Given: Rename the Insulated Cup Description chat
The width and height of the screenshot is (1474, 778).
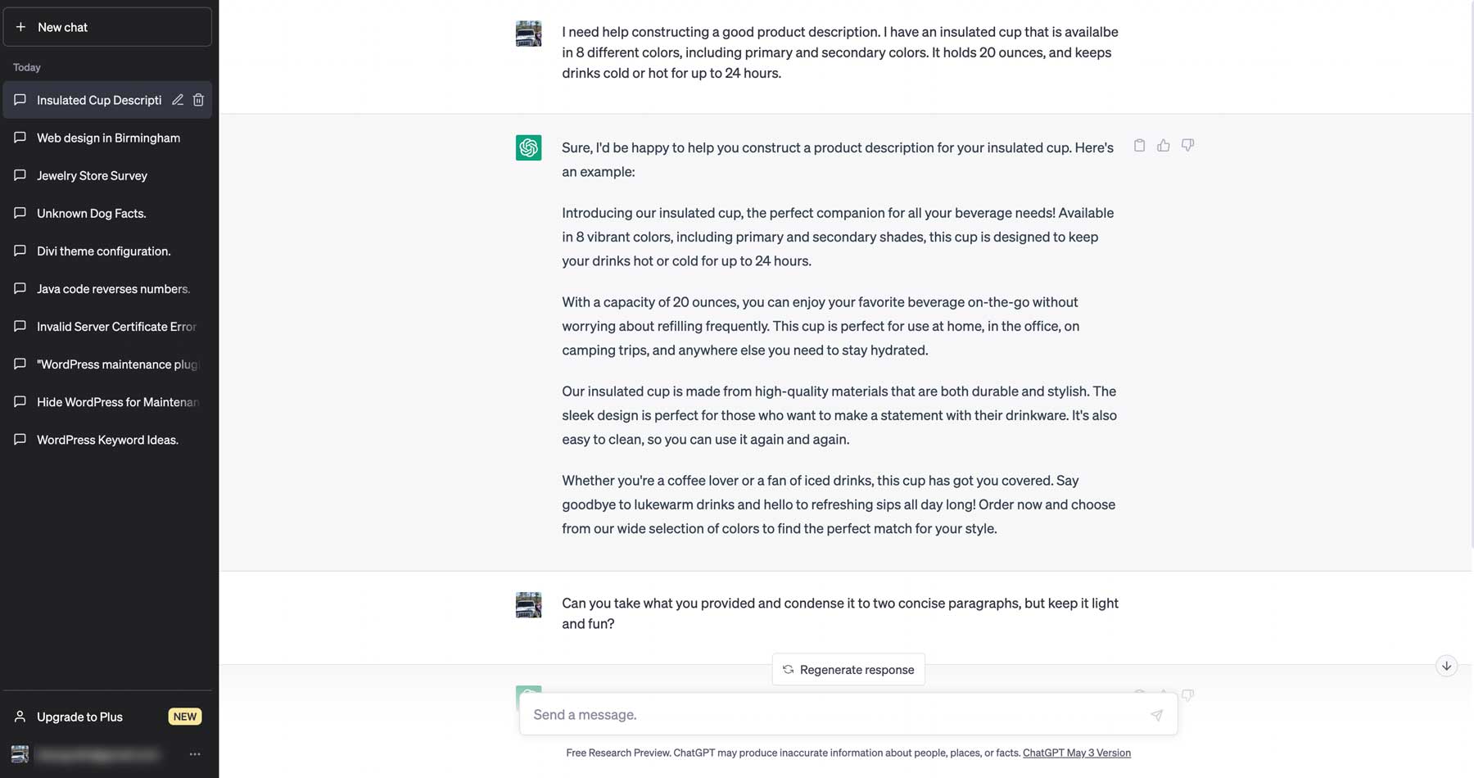Looking at the screenshot, I should pos(178,99).
